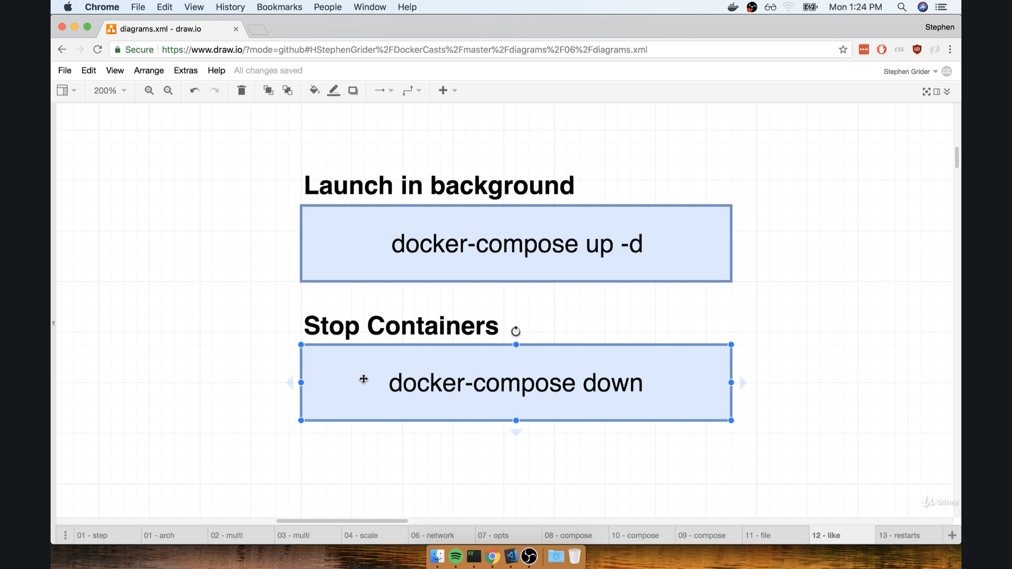Select the Line Color pencil icon
This screenshot has width=1012, height=569.
coord(334,90)
